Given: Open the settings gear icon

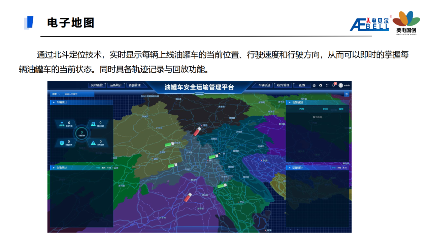Looking at the screenshot, I should 321,85.
